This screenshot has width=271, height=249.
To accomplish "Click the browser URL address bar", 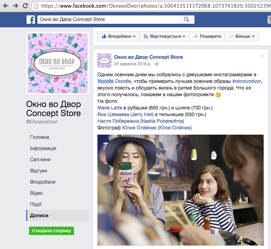I will (x=152, y=6).
